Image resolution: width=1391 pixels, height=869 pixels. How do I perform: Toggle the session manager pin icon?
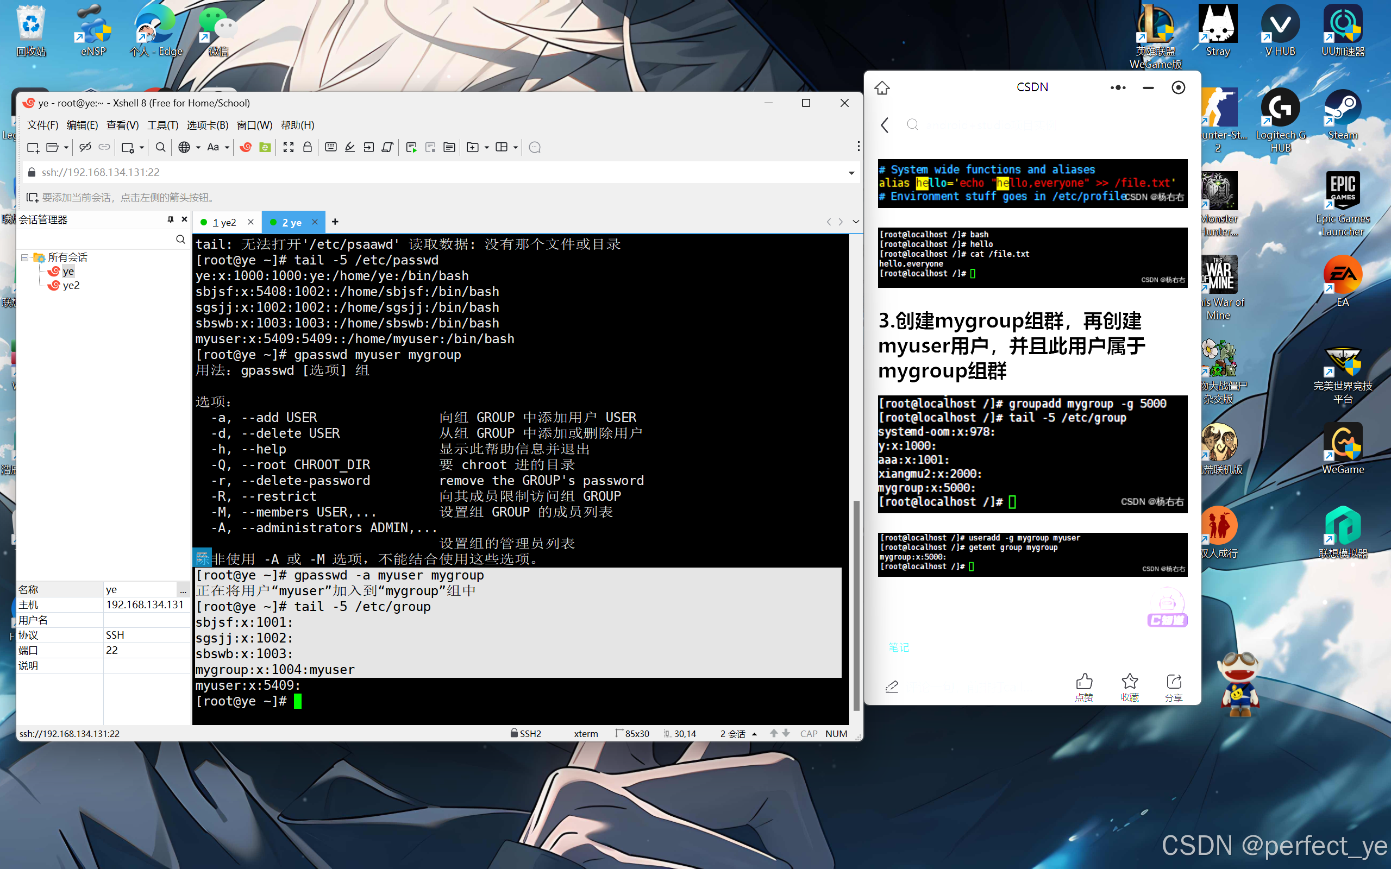pos(170,219)
